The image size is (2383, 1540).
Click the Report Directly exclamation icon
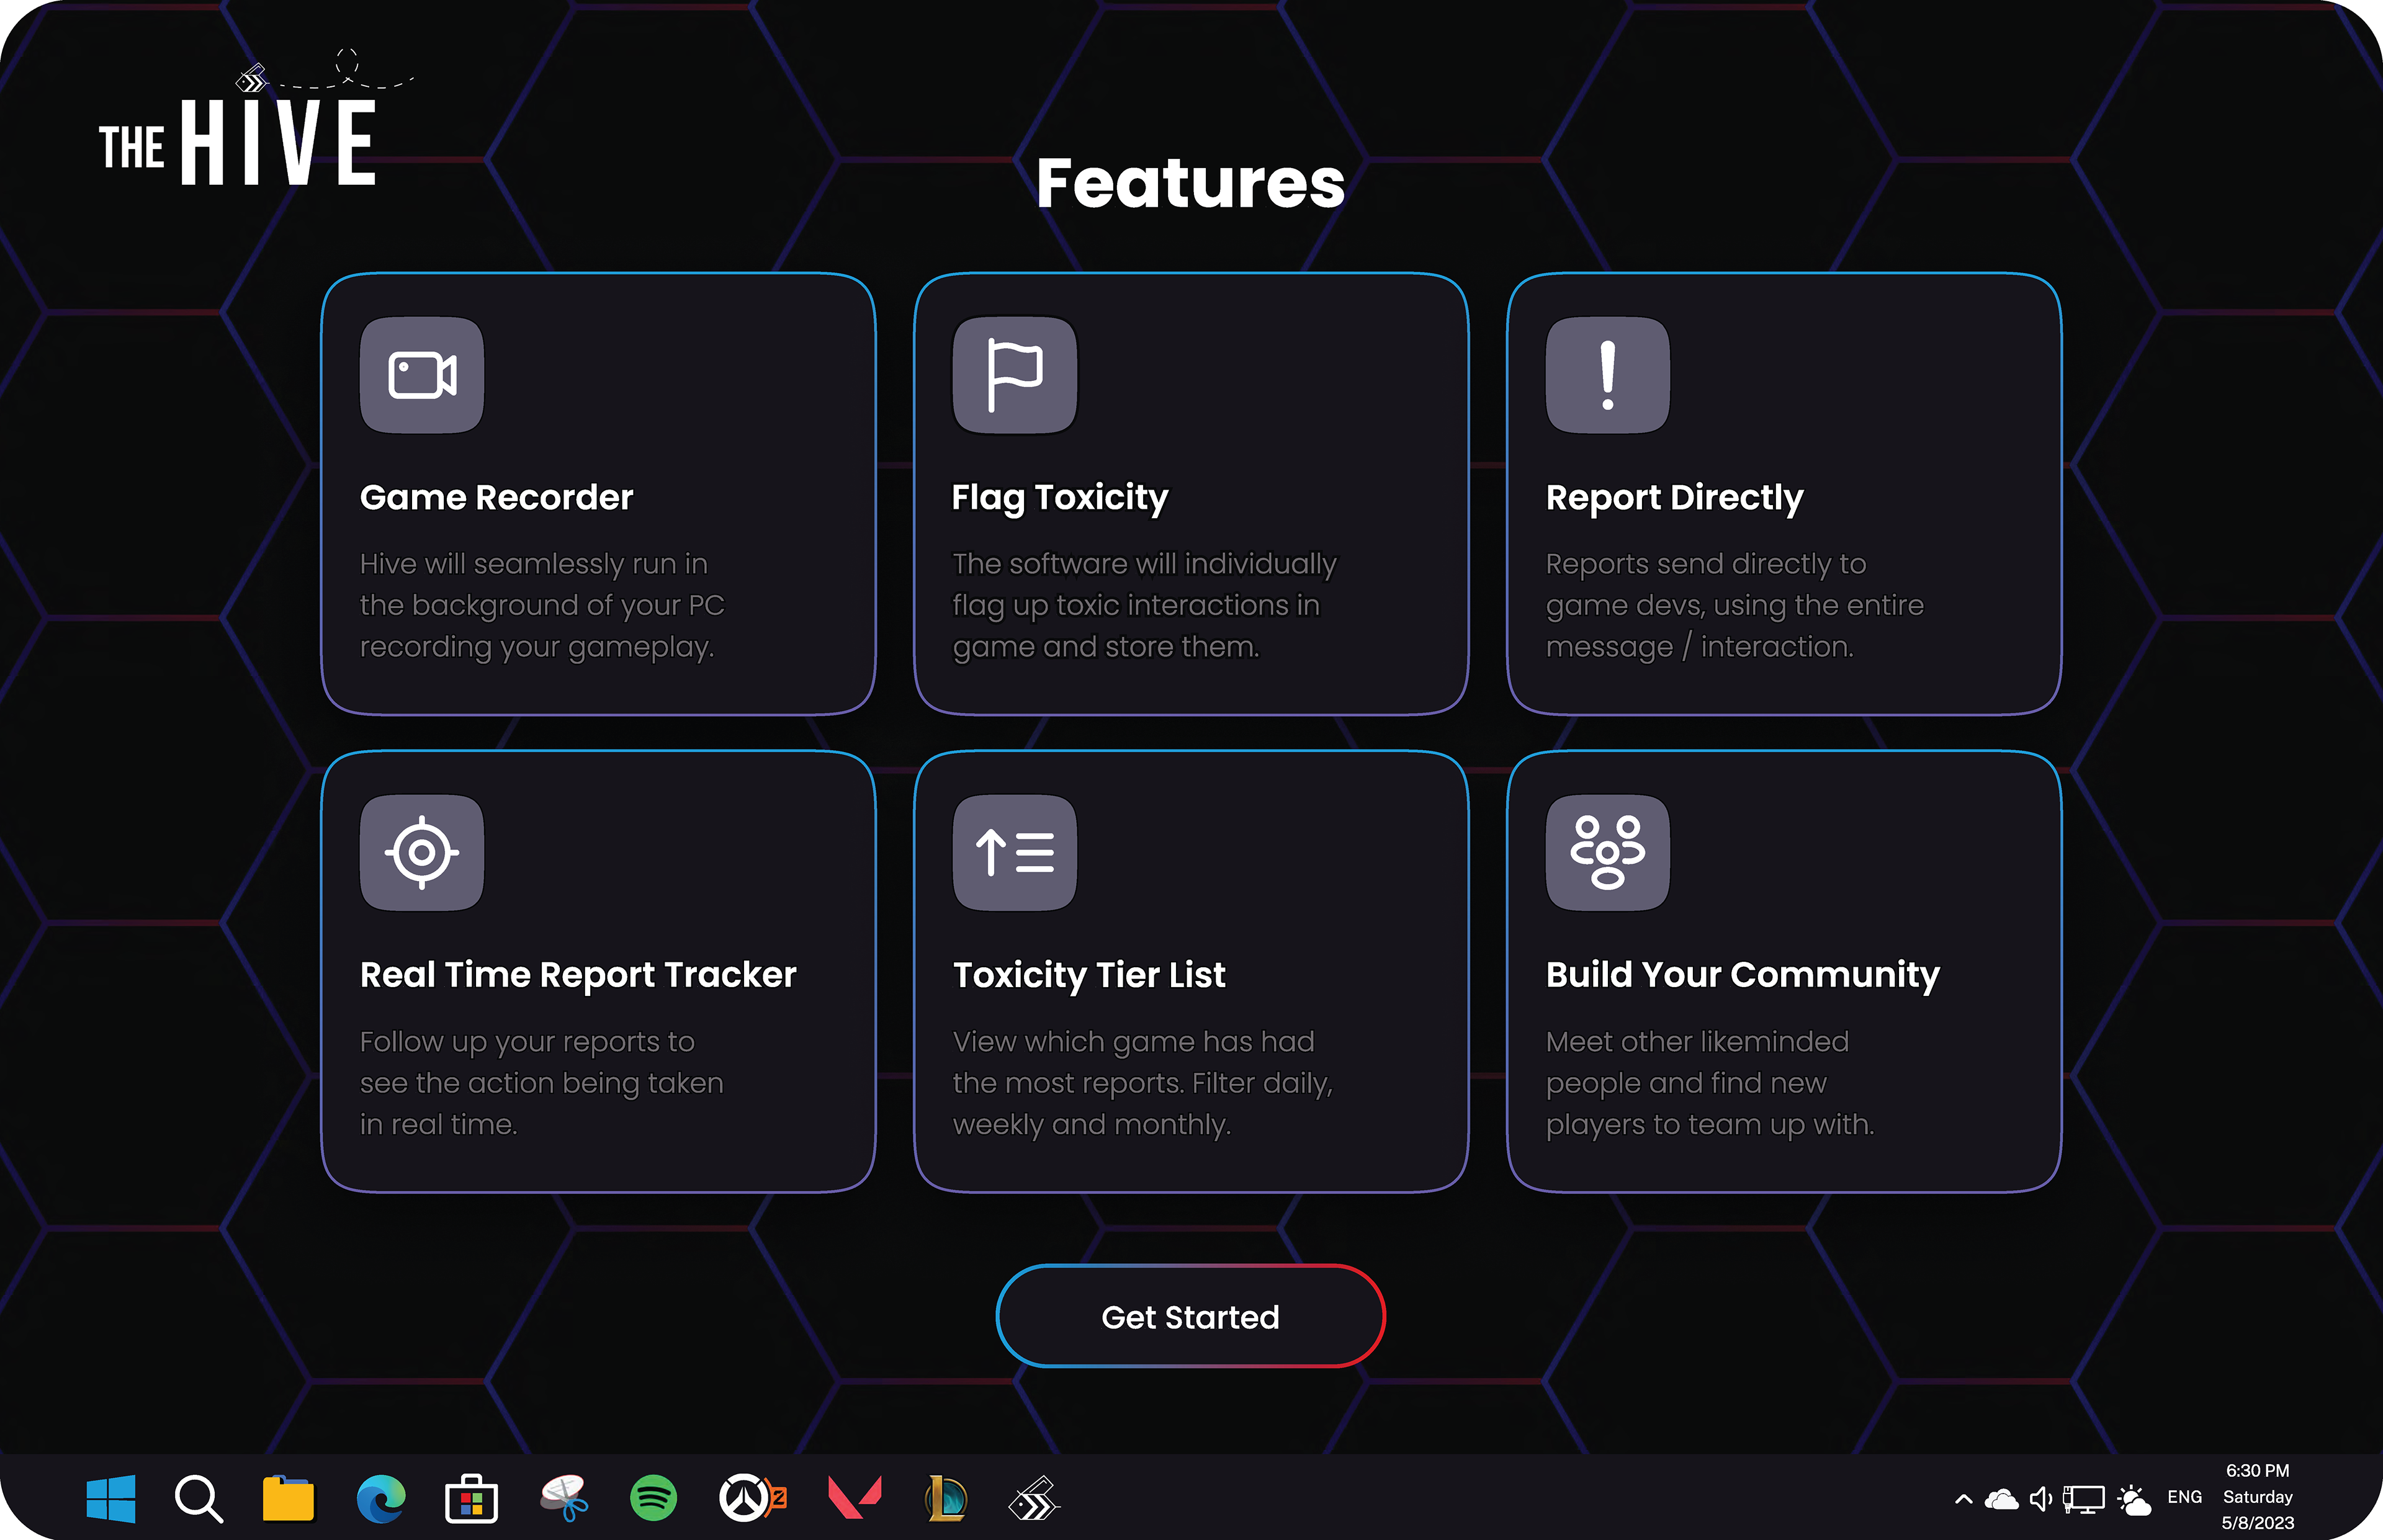[1608, 375]
